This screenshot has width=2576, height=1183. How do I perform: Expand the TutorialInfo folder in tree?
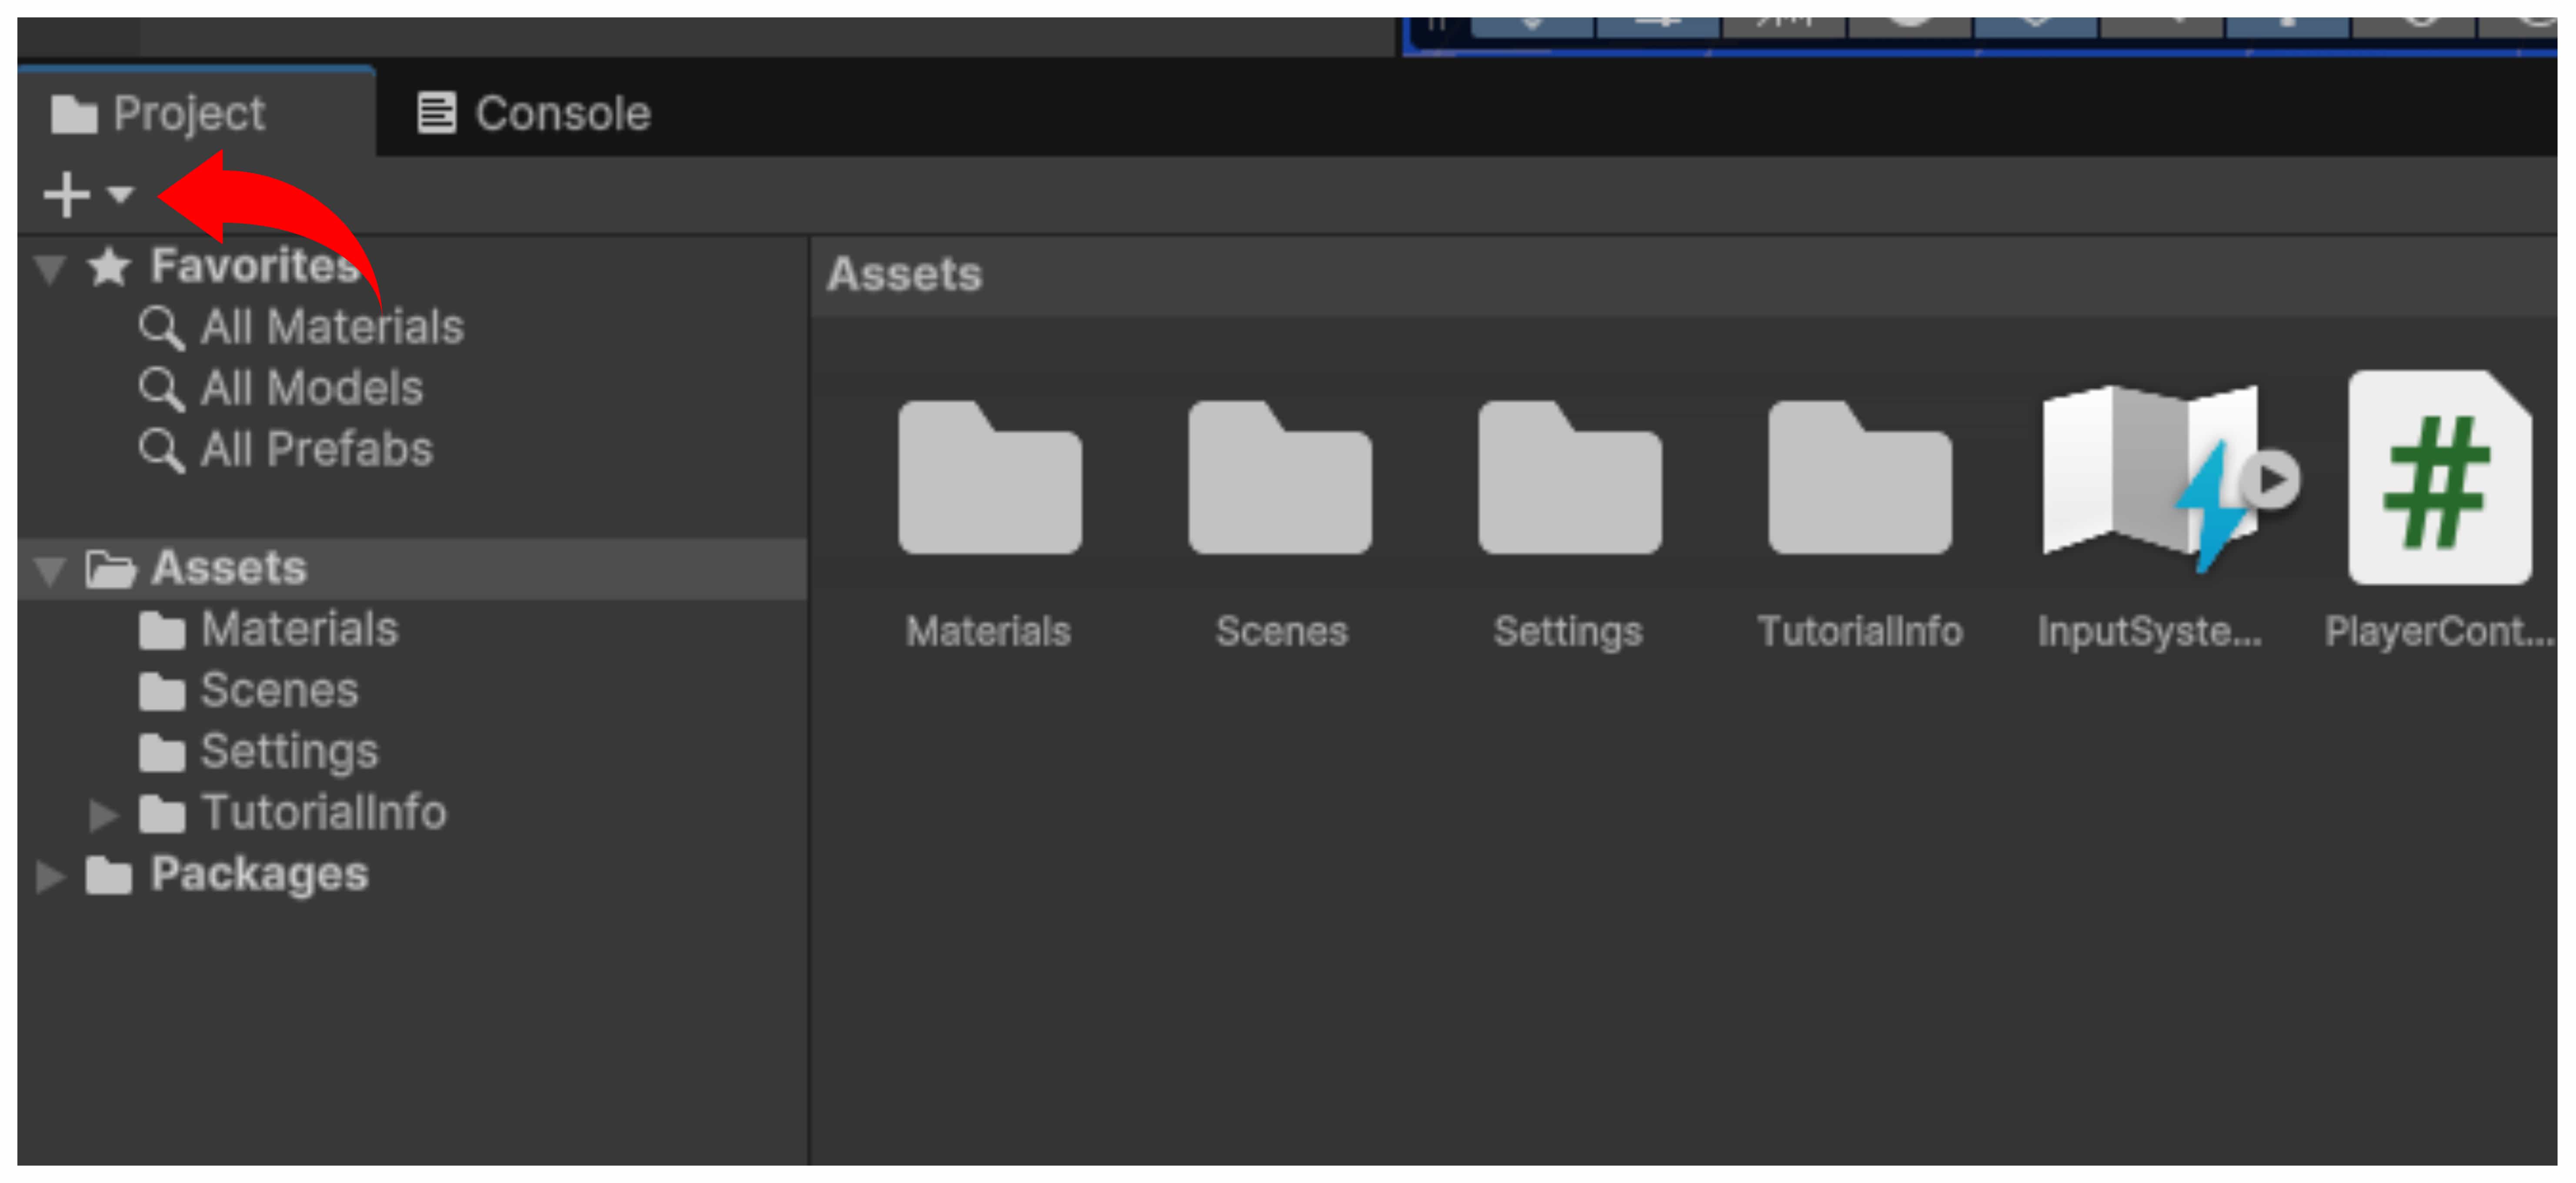tap(103, 815)
